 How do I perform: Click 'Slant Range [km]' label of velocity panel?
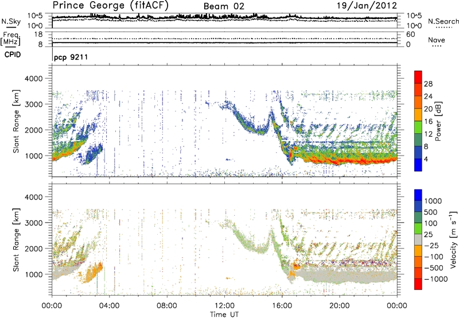(x=16, y=239)
